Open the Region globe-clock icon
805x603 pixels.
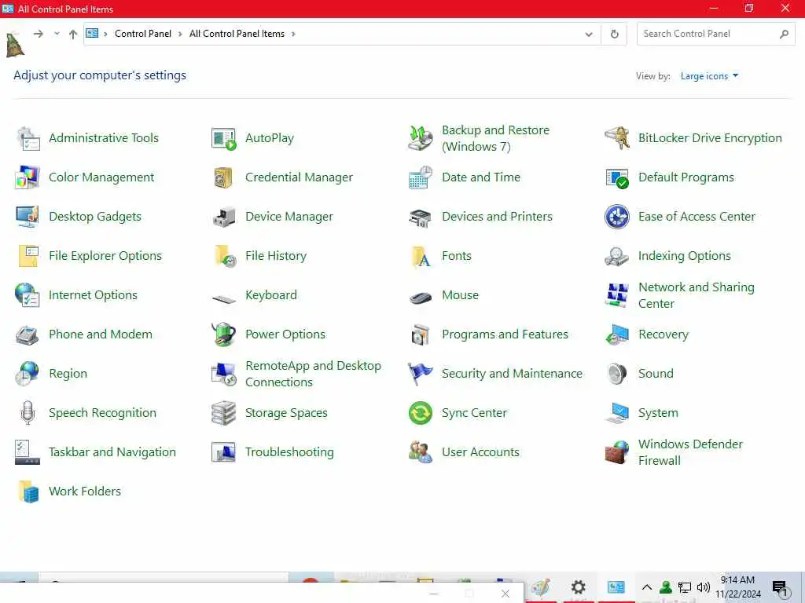click(x=28, y=374)
